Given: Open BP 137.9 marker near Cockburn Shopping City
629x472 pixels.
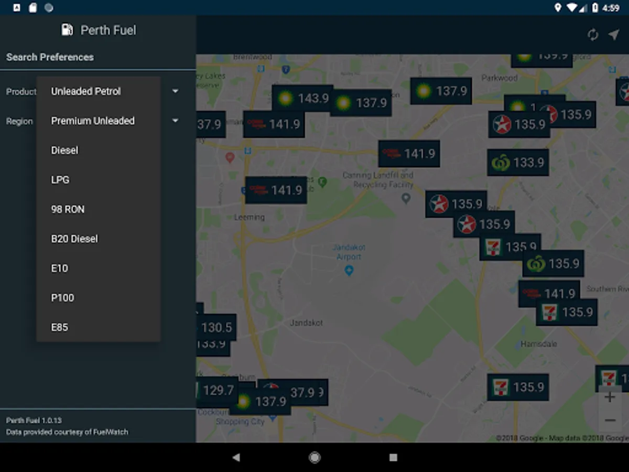Looking at the screenshot, I should coord(260,402).
